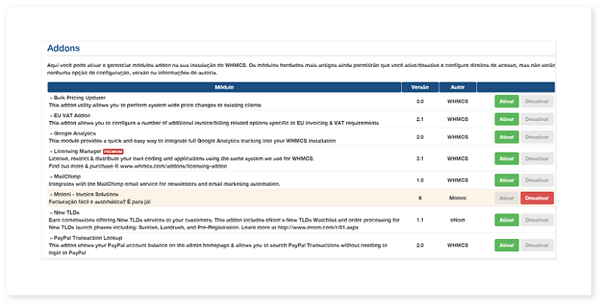Activate the Bulk Pricing Updater addon

pyautogui.click(x=506, y=101)
